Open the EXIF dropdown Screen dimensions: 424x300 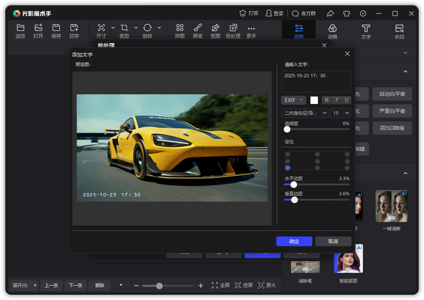[x=294, y=100]
